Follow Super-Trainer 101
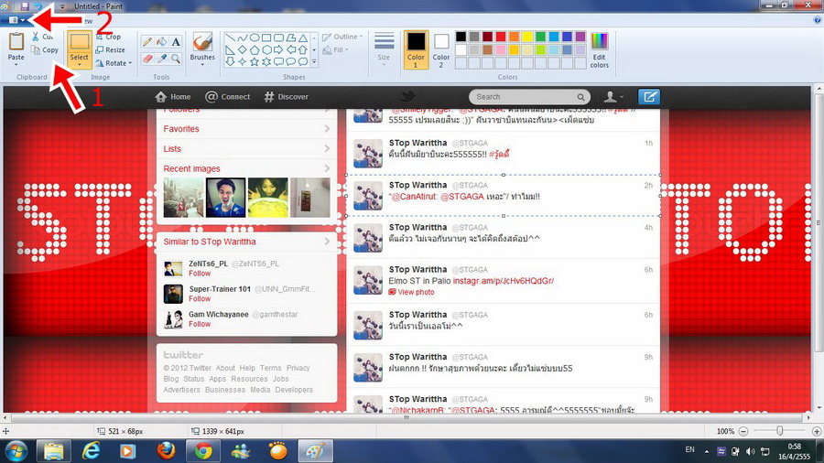 200,298
